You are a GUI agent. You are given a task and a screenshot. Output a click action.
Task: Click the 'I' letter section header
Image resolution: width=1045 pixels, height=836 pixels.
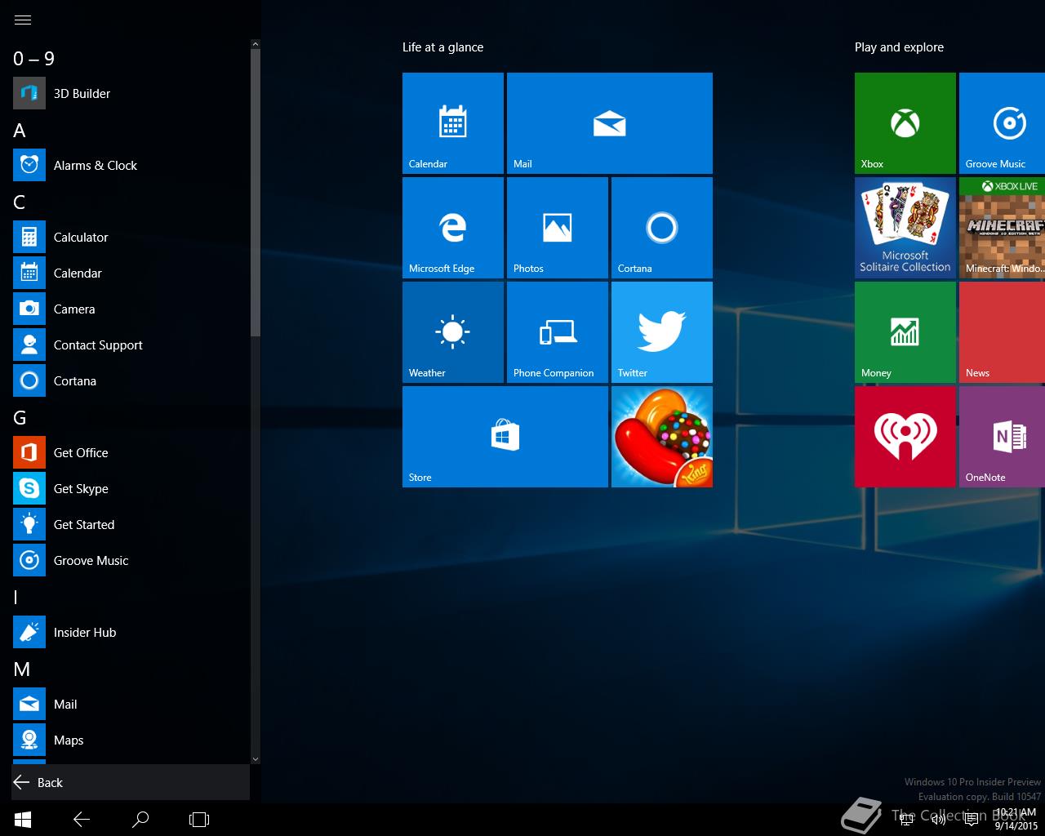16,598
